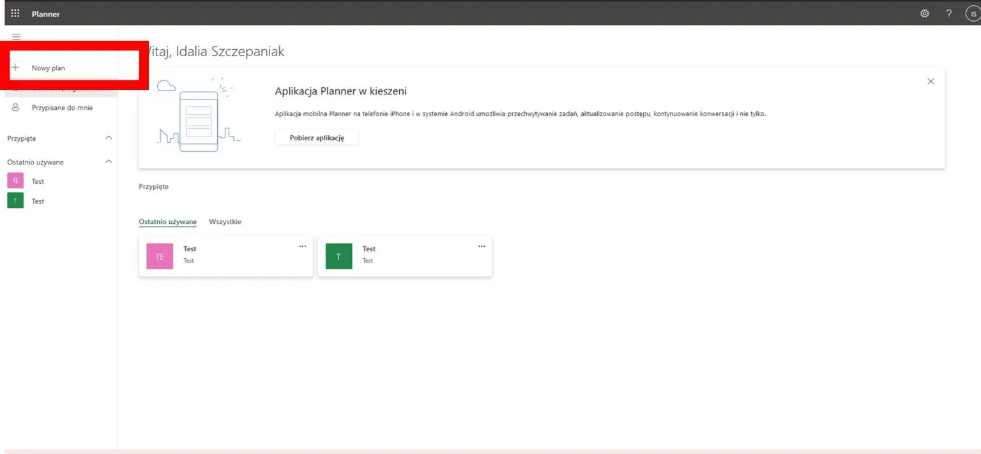Screen dimensions: 981x454
Task: Open the green T Test plan card
Action: pos(404,256)
